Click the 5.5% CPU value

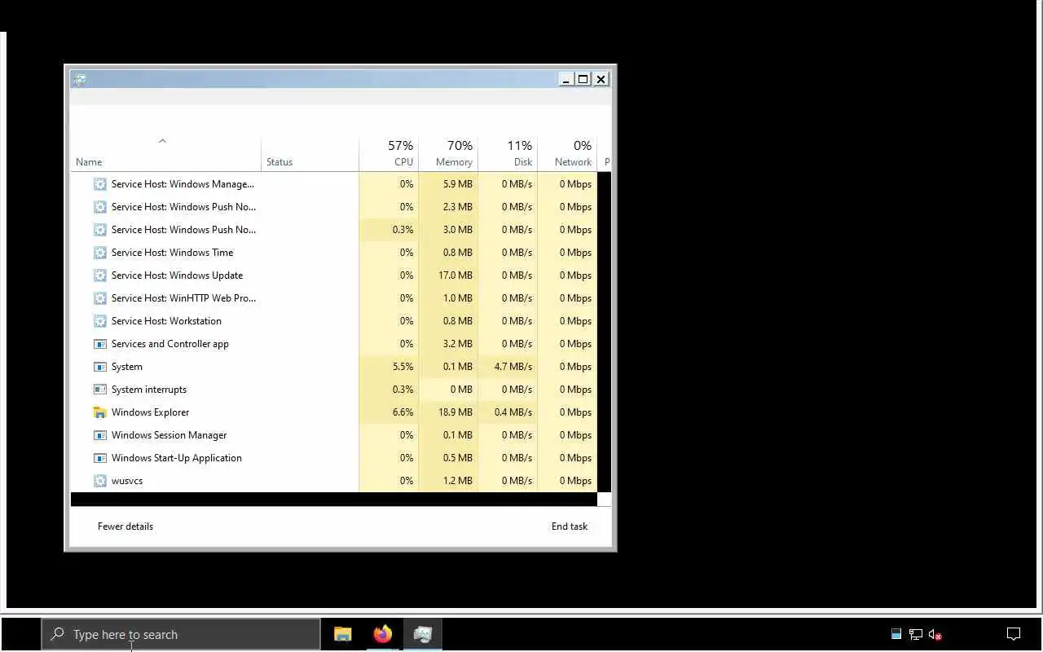coord(403,367)
